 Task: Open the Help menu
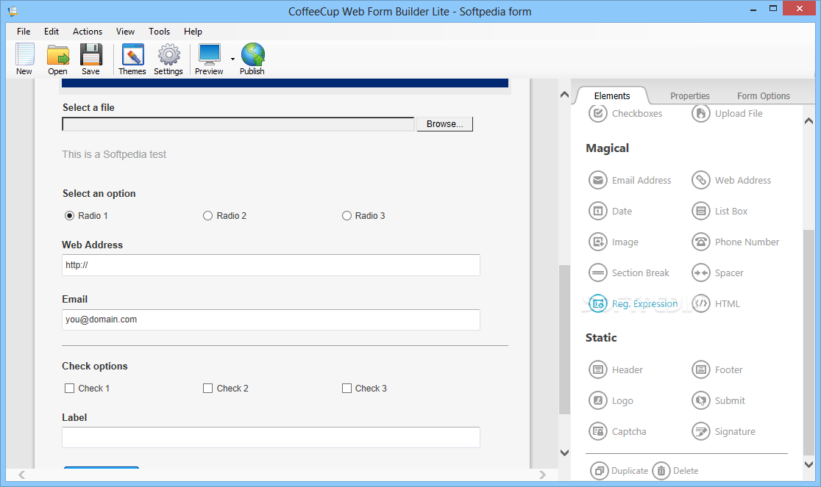pos(193,32)
